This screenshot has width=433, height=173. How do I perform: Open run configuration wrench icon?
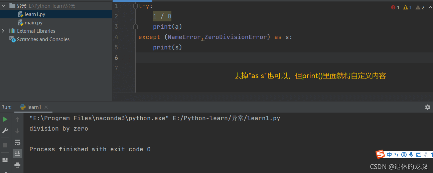click(x=5, y=131)
